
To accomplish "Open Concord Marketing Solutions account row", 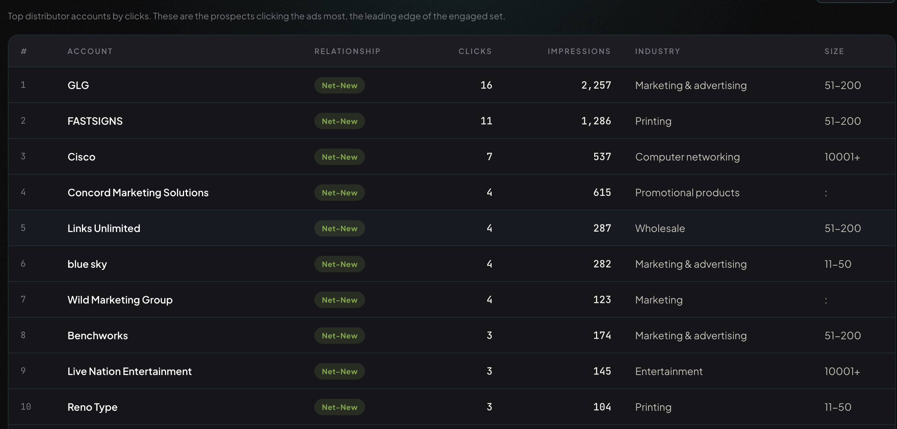I will (451, 193).
